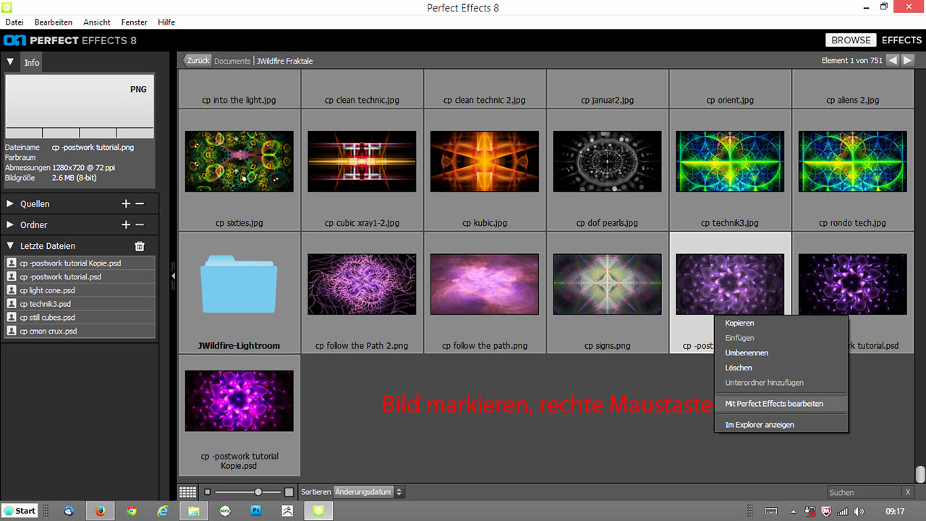
Task: Select cp -postwork tutorial Kopie.psd thumbnail
Action: click(239, 401)
